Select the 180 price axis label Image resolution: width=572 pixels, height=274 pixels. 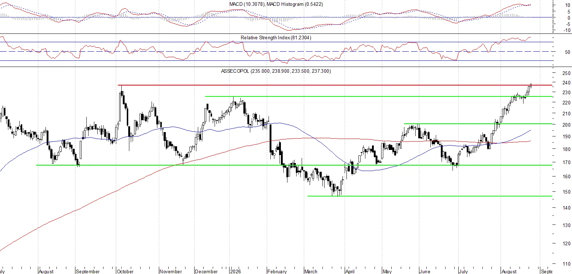[x=567, y=149]
